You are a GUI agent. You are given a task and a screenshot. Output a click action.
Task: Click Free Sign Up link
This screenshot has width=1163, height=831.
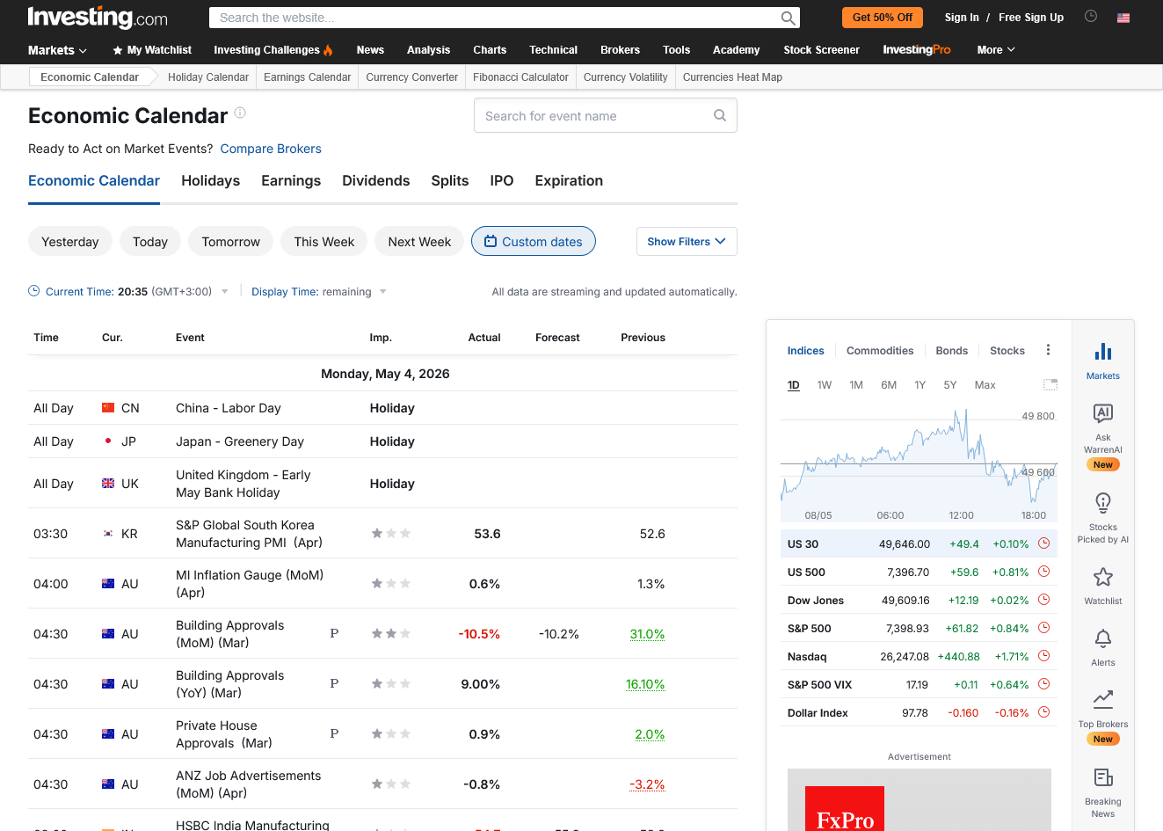(1031, 18)
